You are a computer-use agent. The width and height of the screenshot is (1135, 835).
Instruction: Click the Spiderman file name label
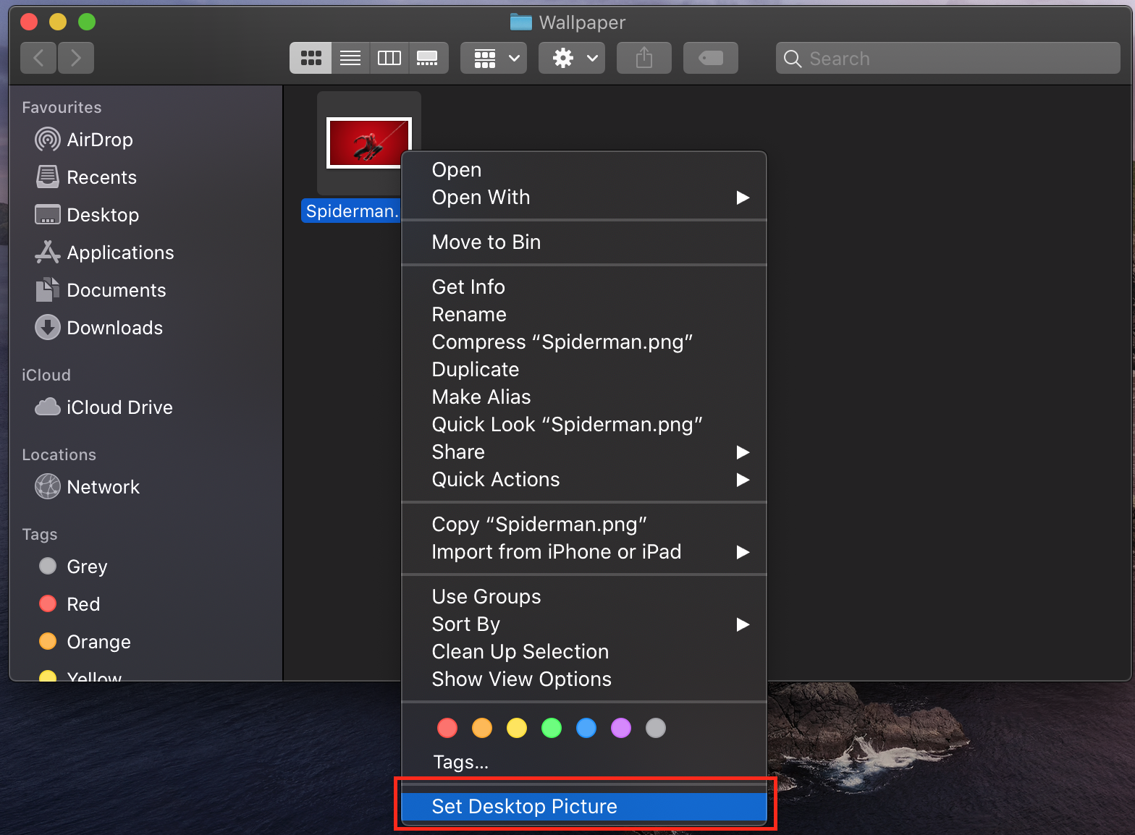tap(352, 211)
